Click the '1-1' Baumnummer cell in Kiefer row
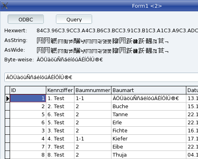The image size is (198, 159). [x=93, y=139]
